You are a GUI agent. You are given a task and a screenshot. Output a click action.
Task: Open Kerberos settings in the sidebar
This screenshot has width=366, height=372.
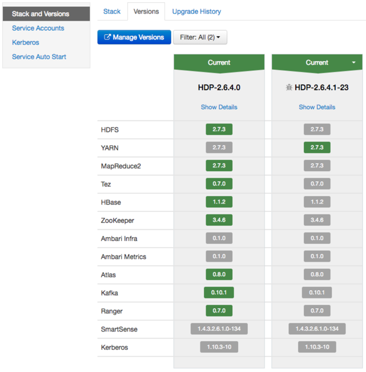point(25,42)
